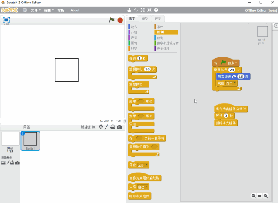
Task: Add new sprite from camera icon
Action: click(x=119, y=127)
